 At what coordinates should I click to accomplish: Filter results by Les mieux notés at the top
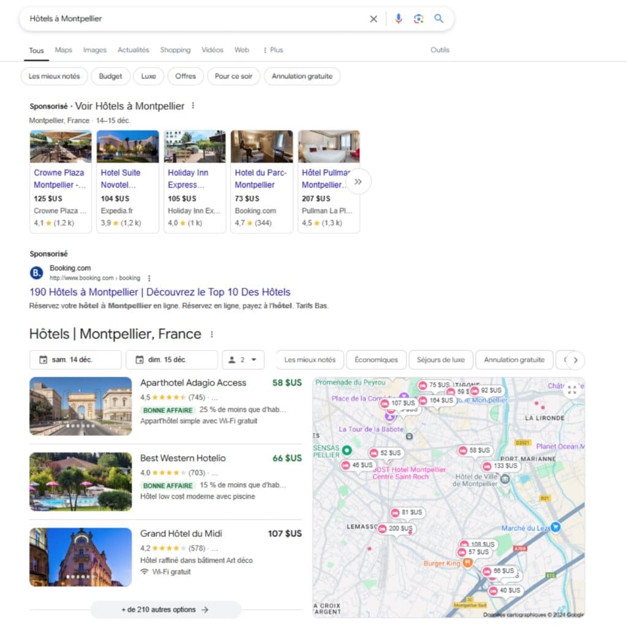click(54, 76)
